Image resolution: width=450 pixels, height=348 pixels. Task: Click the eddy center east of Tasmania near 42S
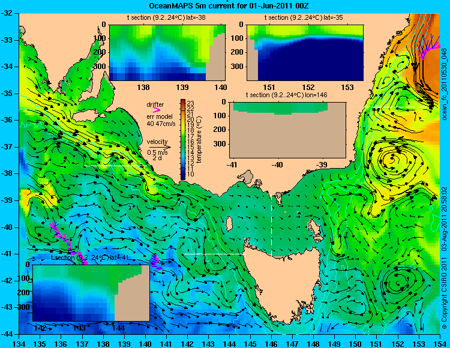(x=398, y=283)
